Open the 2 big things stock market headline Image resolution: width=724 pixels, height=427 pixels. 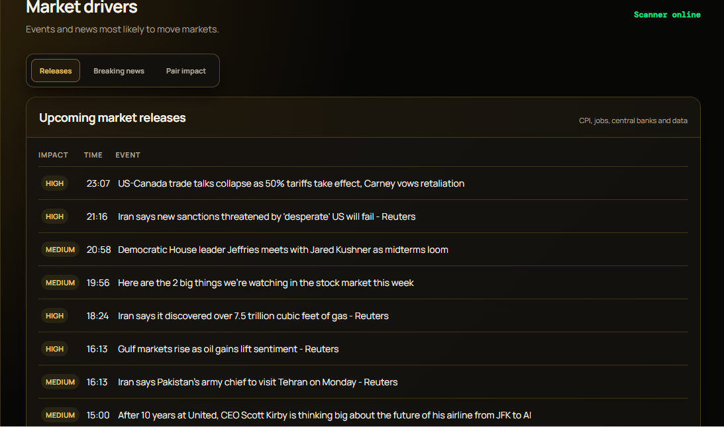[x=266, y=283]
